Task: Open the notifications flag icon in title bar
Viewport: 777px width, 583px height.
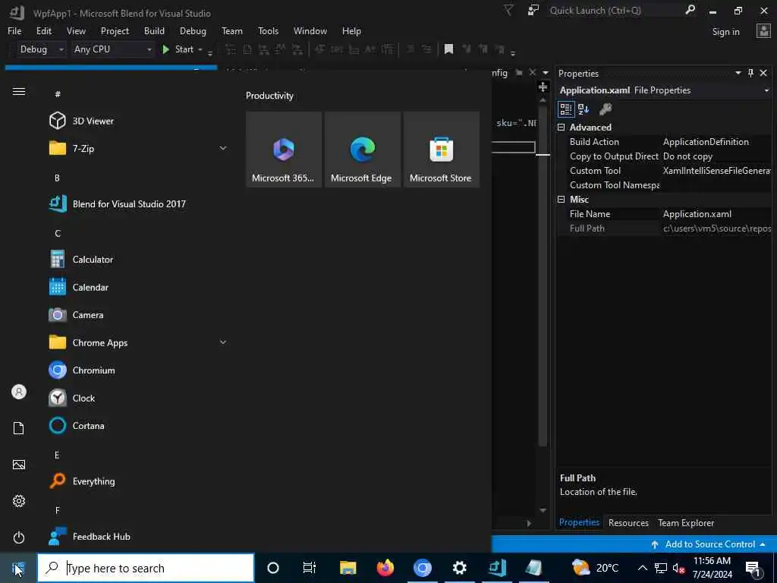Action: click(508, 10)
